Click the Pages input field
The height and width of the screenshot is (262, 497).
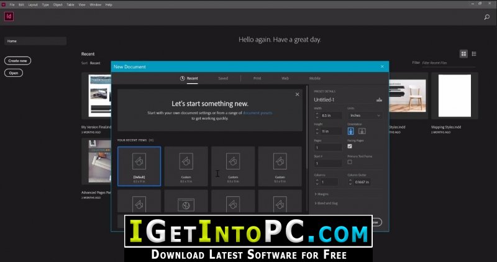tap(329, 147)
